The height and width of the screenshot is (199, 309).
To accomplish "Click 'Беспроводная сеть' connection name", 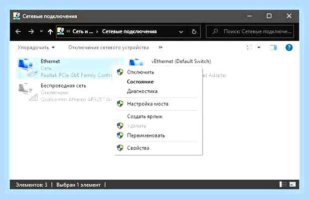I will pyautogui.click(x=63, y=85).
